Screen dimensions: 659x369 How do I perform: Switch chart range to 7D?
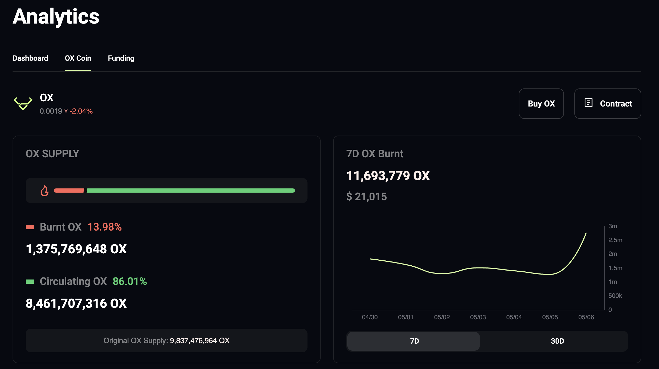pos(414,341)
